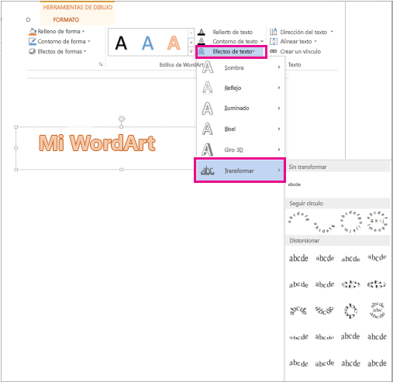This screenshot has width=393, height=382.
Task: Select the stacked abc button warp style
Action: pos(377,310)
